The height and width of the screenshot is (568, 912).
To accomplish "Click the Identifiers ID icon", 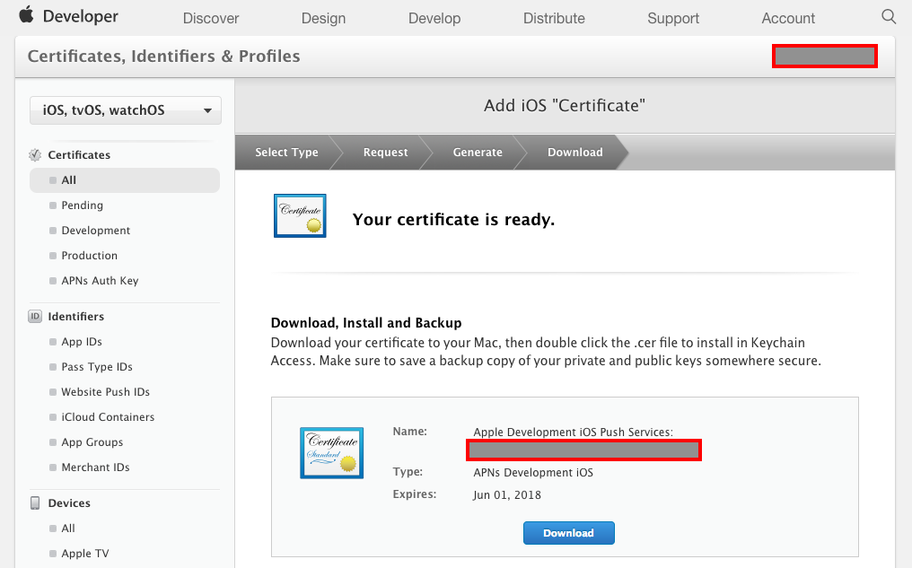I will click(x=35, y=317).
